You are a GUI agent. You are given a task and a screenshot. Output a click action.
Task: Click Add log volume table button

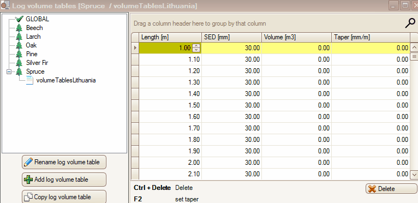coord(64,180)
